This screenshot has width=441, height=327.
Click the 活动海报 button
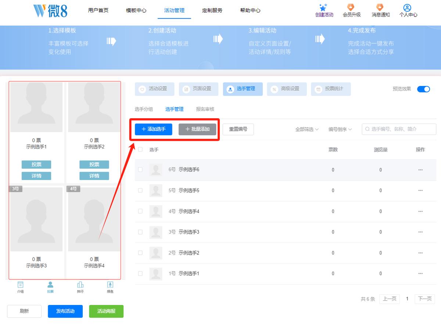coord(106,311)
